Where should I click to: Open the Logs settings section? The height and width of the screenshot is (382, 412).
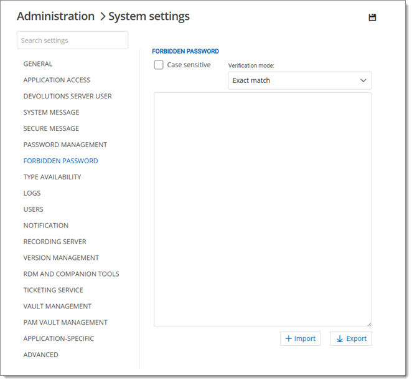coord(32,193)
